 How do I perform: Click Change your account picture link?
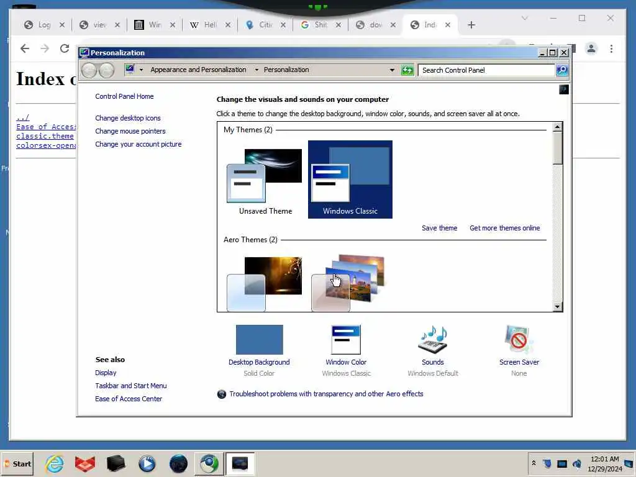pyautogui.click(x=139, y=144)
